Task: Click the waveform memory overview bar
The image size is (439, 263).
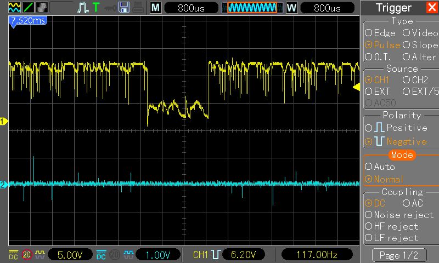Action: pyautogui.click(x=252, y=8)
